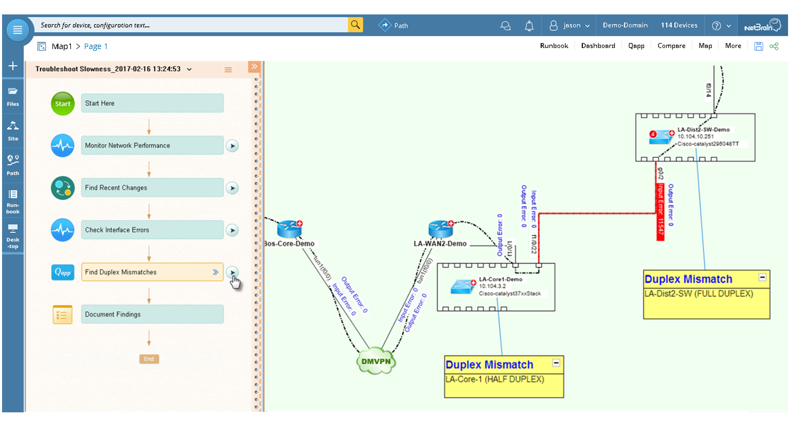Click the plus add icon in sidebar
The height and width of the screenshot is (428, 793).
pos(13,66)
